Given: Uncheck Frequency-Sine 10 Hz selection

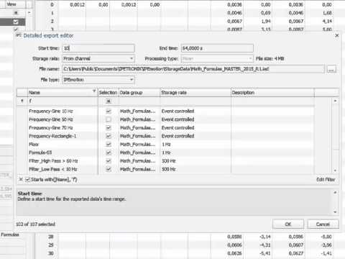Looking at the screenshot, I should (109, 111).
